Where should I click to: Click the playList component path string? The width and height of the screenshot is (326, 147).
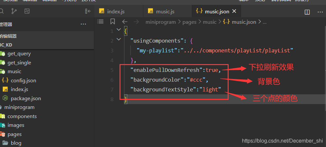(237, 50)
